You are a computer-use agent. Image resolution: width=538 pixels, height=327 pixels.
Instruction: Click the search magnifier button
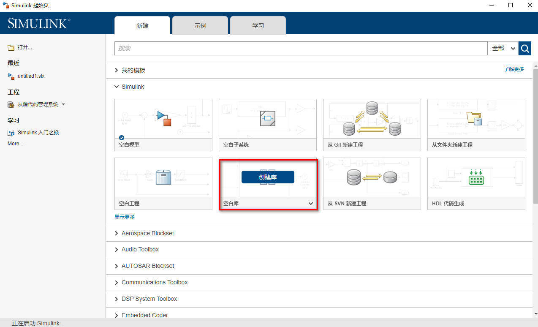[x=525, y=48]
